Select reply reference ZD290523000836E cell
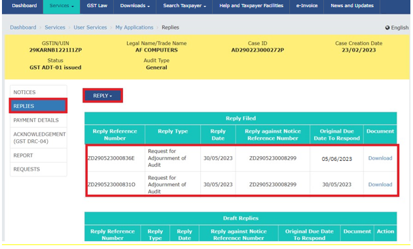The height and width of the screenshot is (249, 413). pyautogui.click(x=111, y=158)
